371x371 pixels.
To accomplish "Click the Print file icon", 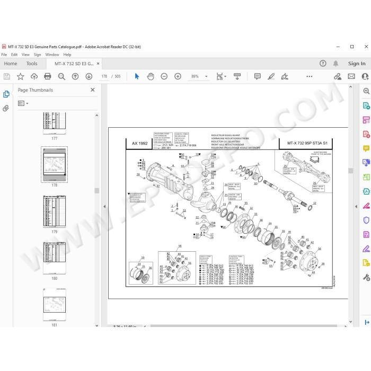I will pyautogui.click(x=48, y=76).
